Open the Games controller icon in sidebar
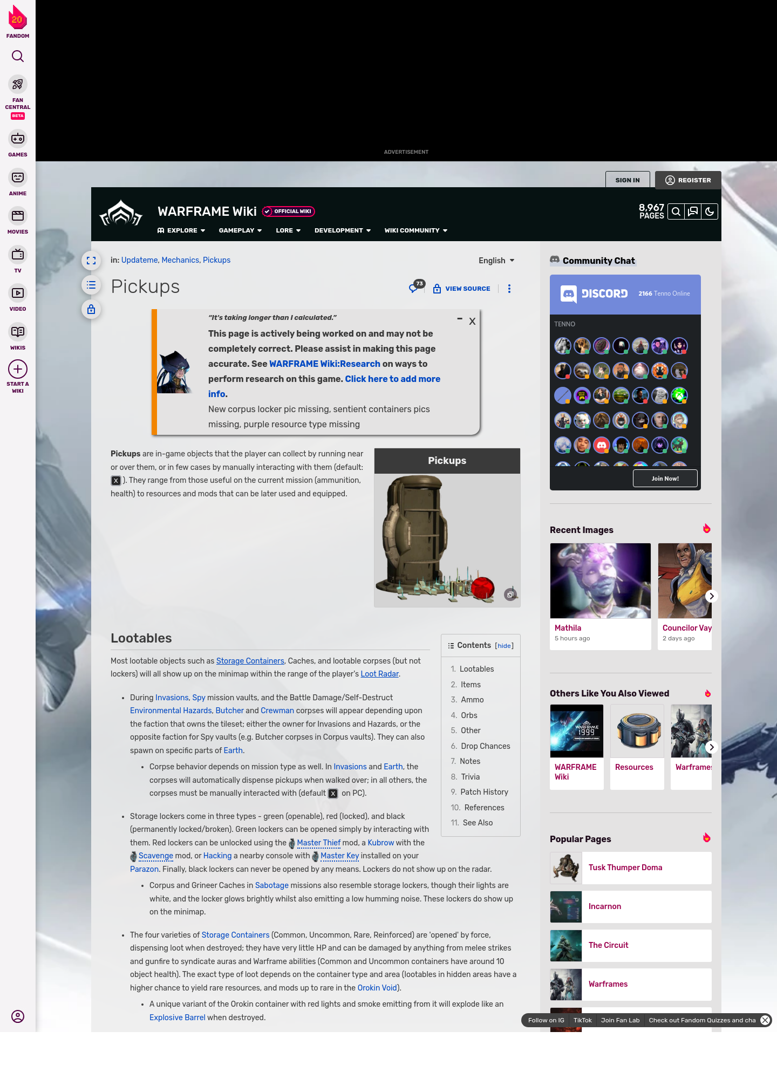The width and height of the screenshot is (777, 1079). [x=18, y=139]
